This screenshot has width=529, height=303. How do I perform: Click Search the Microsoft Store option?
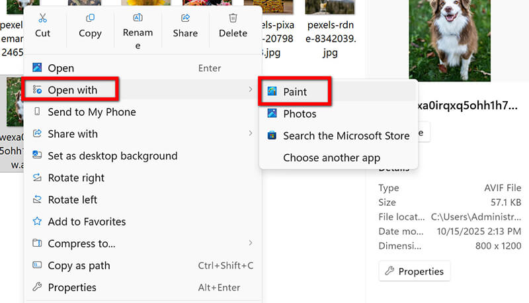click(337, 136)
